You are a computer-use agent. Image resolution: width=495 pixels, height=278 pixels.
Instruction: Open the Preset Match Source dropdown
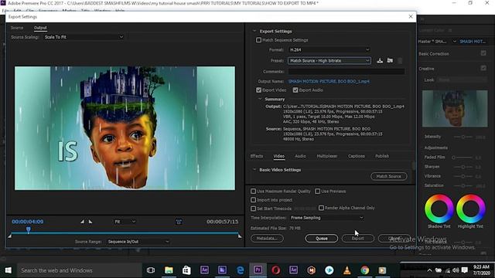329,60
